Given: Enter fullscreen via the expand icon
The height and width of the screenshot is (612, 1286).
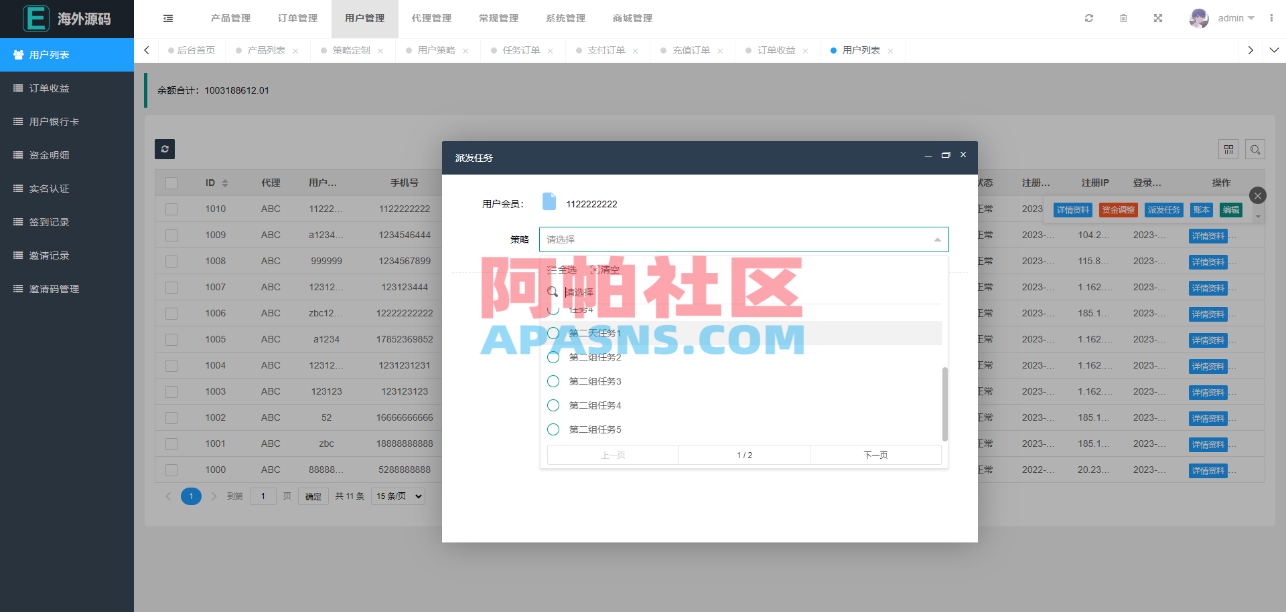Looking at the screenshot, I should [x=1158, y=18].
